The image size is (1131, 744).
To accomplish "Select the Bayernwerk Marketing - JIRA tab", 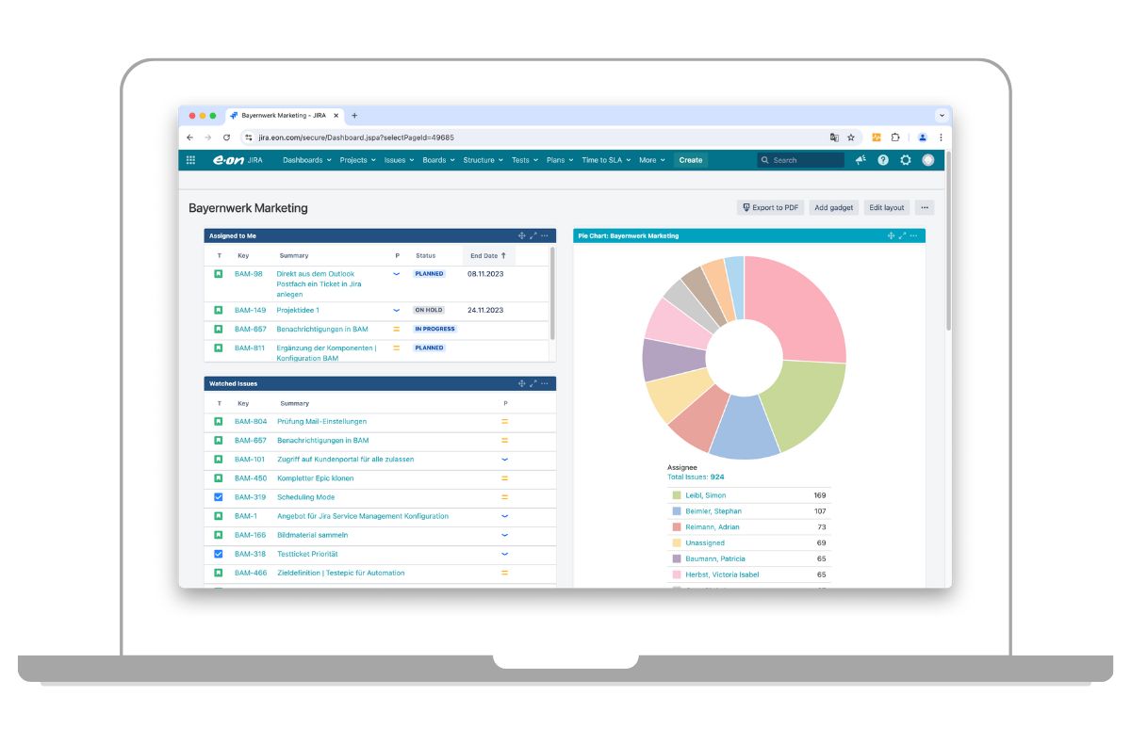I will click(x=283, y=115).
